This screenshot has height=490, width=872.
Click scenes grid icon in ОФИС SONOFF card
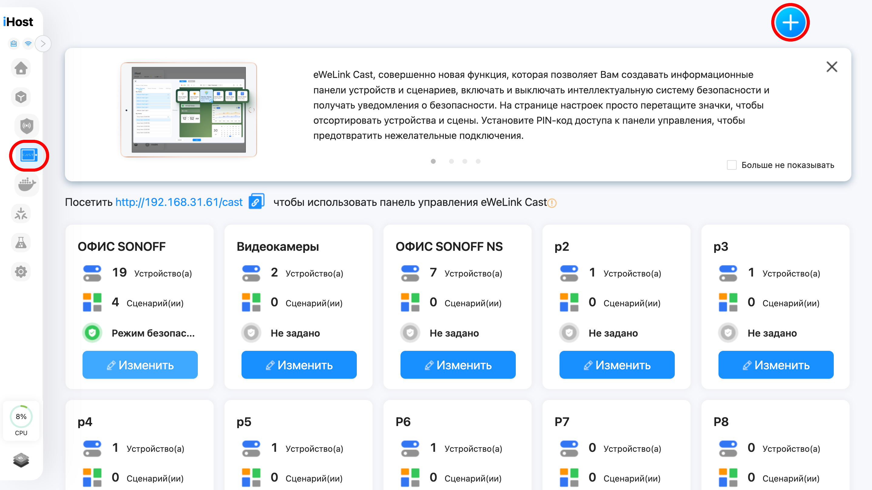92,302
